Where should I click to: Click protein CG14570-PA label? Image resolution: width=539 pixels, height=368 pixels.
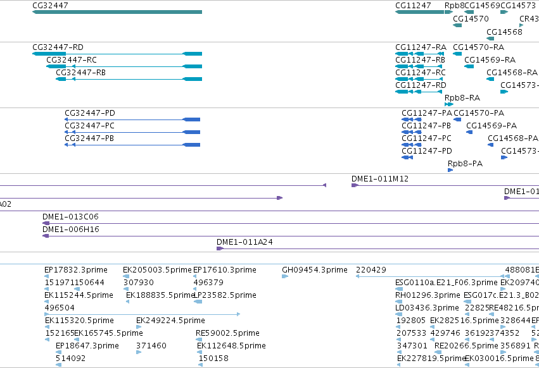click(x=479, y=113)
